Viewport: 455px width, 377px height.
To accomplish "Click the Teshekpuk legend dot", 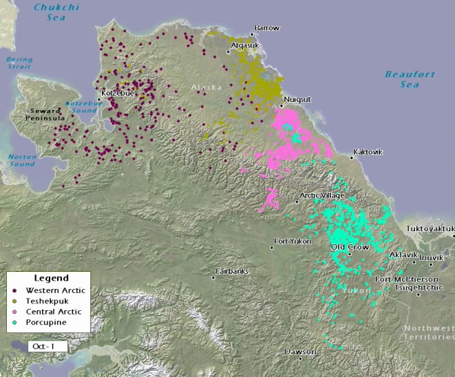I will (x=14, y=301).
